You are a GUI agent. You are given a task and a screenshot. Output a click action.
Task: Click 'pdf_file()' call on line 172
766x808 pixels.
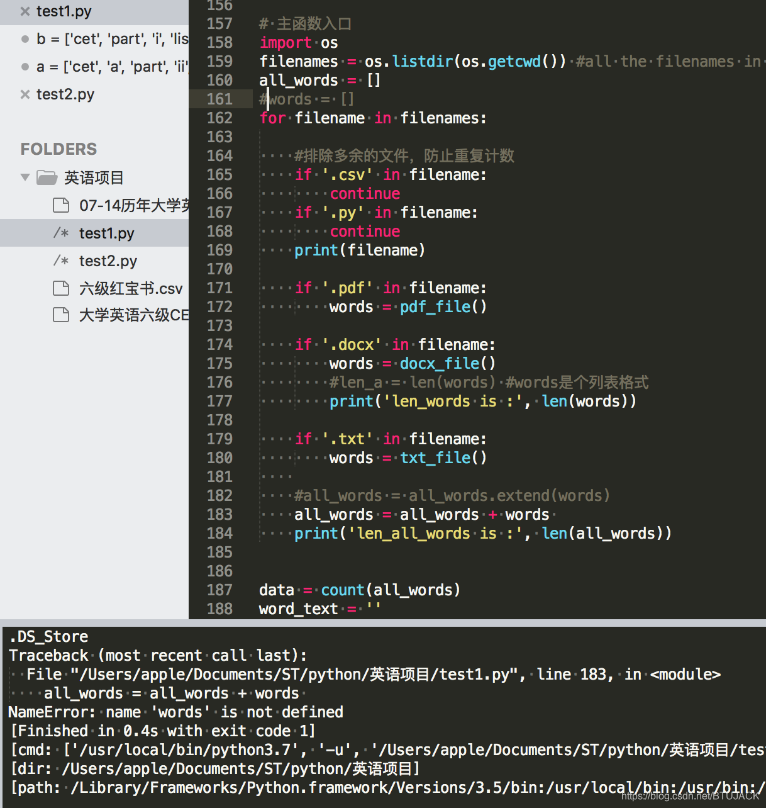click(x=443, y=306)
